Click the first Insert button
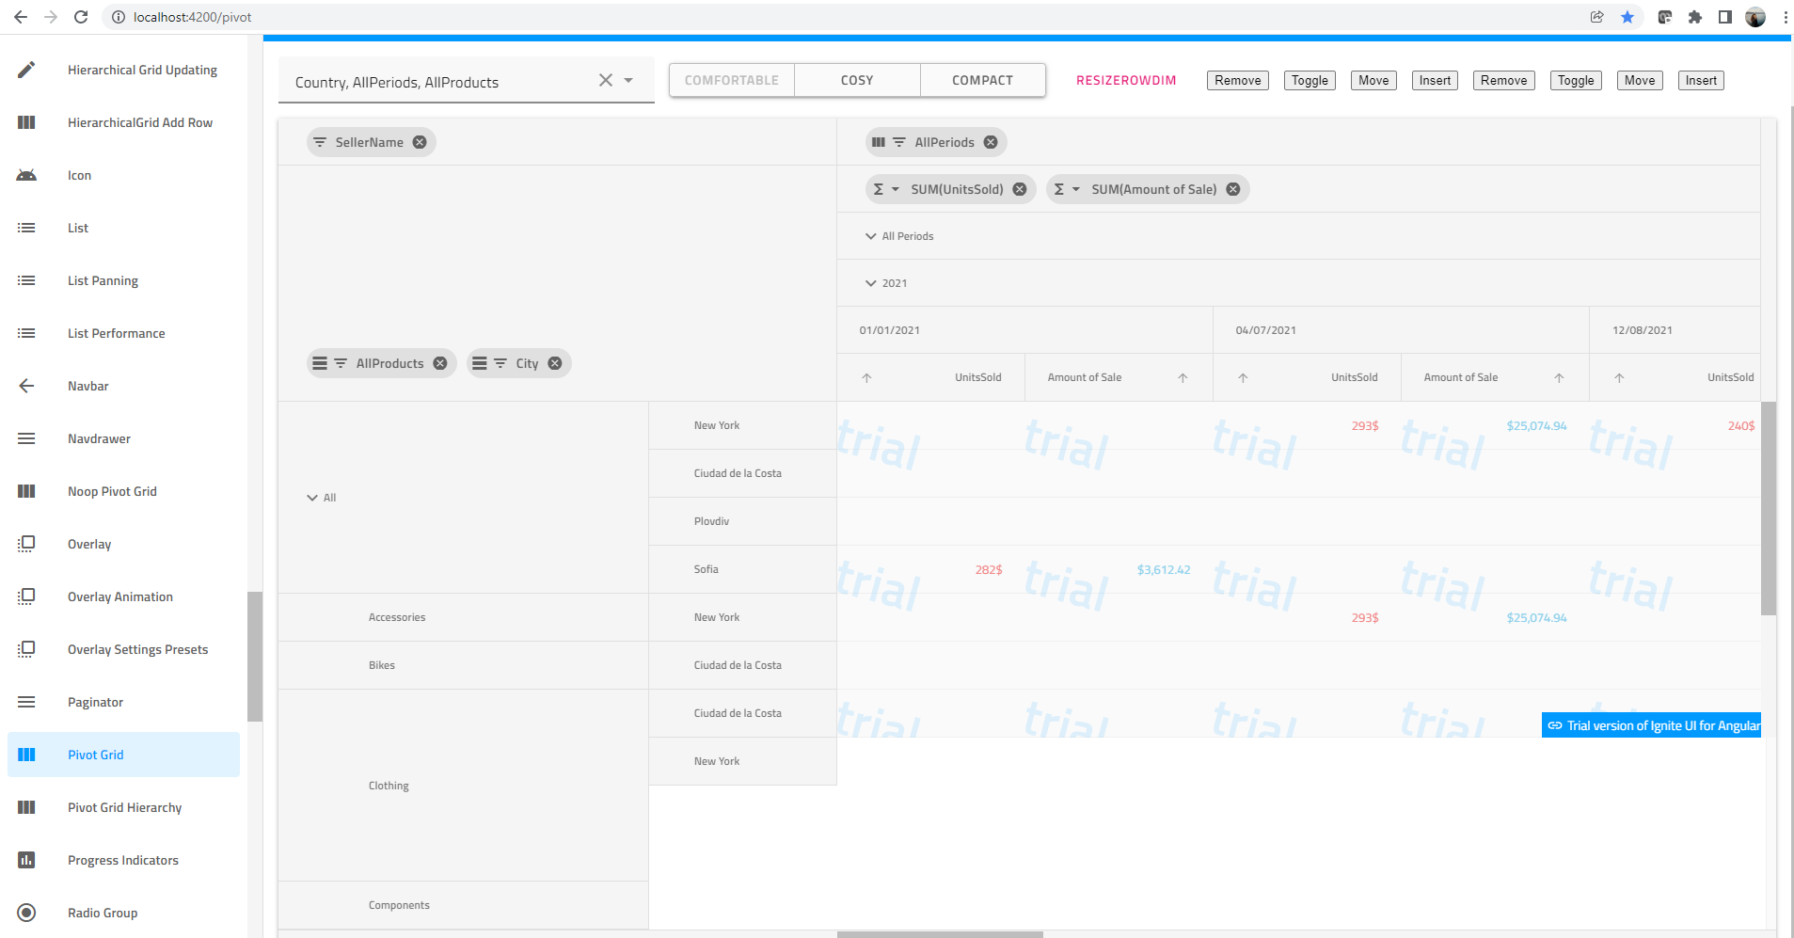Viewport: 1794px width, 938px height. [1433, 80]
